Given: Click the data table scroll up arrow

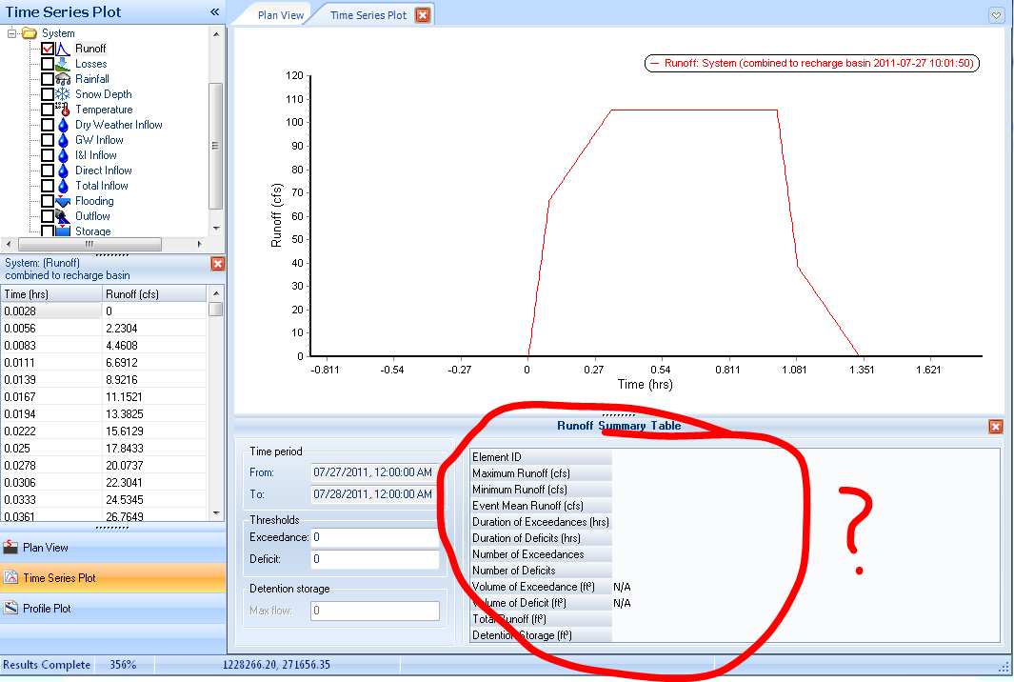Looking at the screenshot, I should (x=216, y=293).
